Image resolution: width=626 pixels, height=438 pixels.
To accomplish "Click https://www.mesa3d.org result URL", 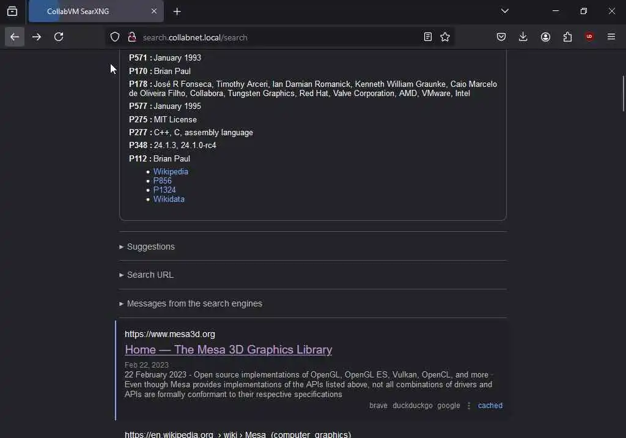I will [x=170, y=334].
